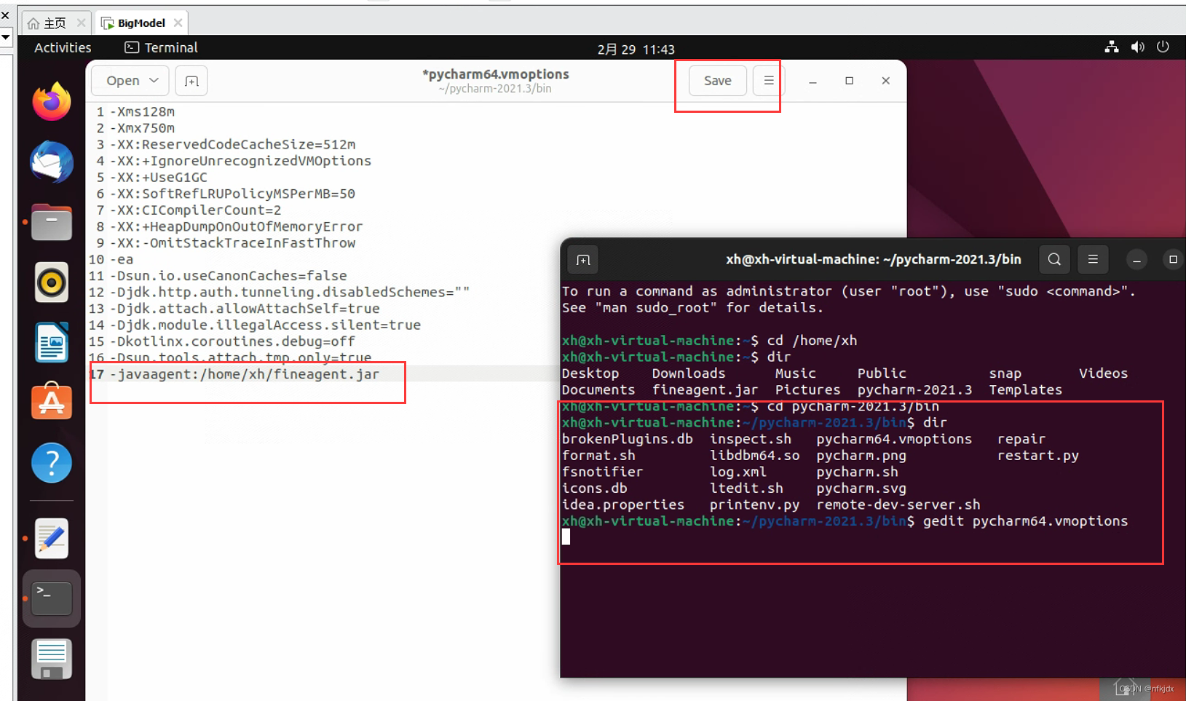1186x701 pixels.
Task: Click line 17 javaagent text in editor
Action: (x=244, y=374)
